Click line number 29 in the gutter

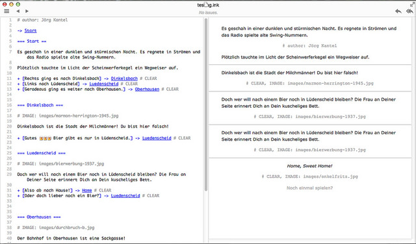(x=9, y=175)
